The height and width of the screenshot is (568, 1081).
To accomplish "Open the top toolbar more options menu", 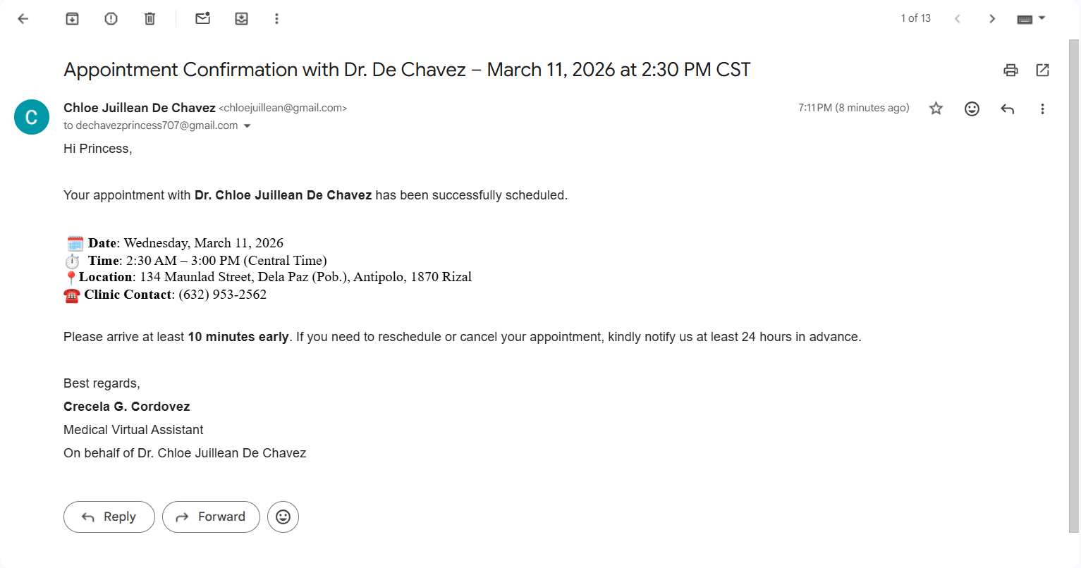I will 276,19.
